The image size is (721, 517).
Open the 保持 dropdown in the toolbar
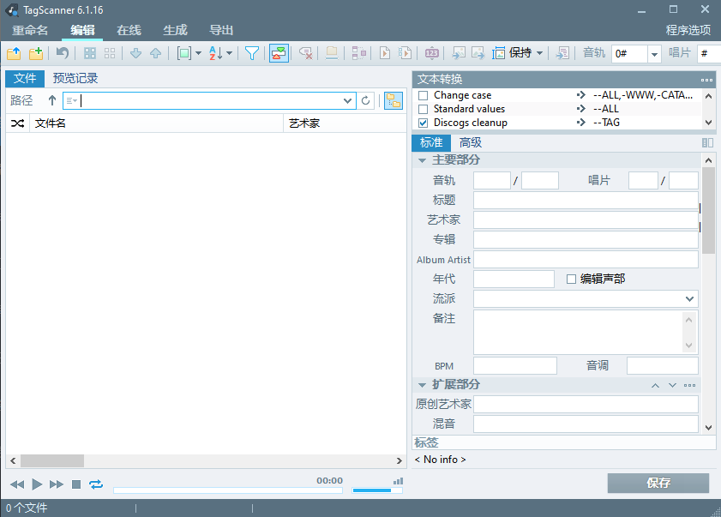click(538, 53)
